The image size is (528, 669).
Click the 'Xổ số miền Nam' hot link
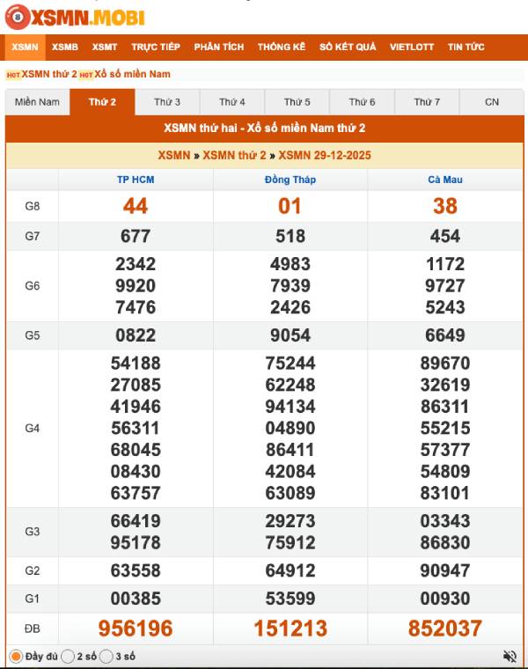click(x=132, y=74)
